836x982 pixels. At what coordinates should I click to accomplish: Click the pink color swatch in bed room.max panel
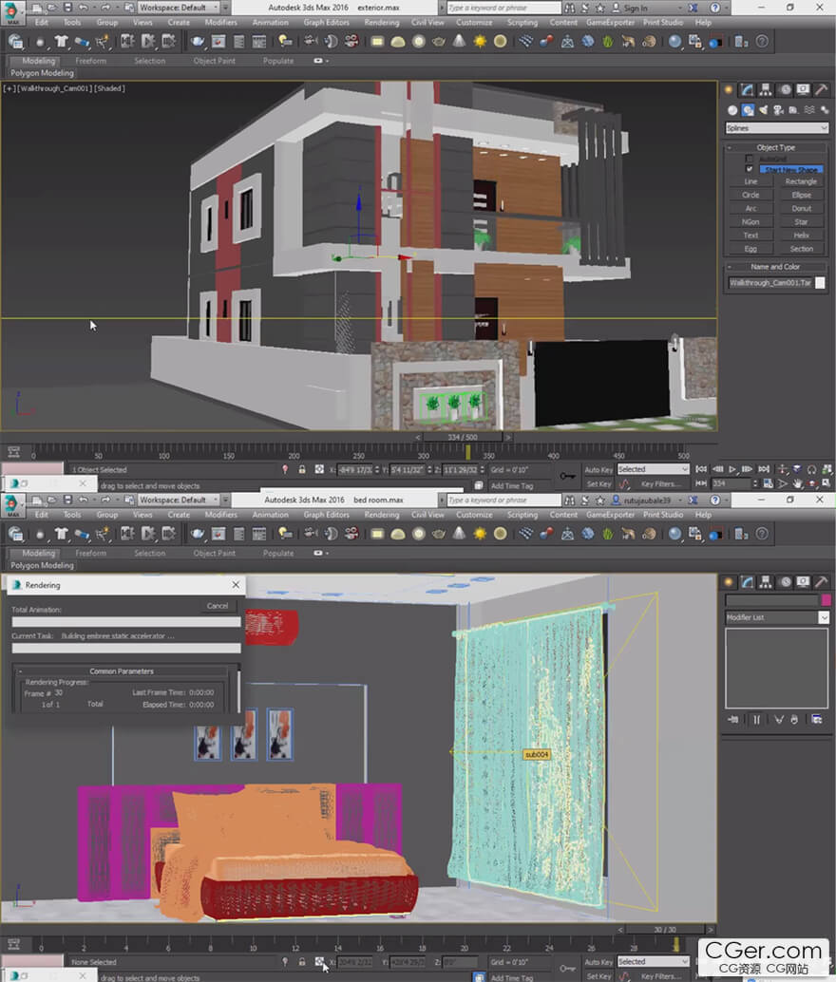point(826,600)
